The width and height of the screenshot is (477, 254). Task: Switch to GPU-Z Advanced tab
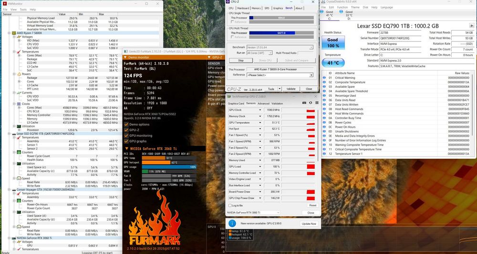pyautogui.click(x=263, y=103)
